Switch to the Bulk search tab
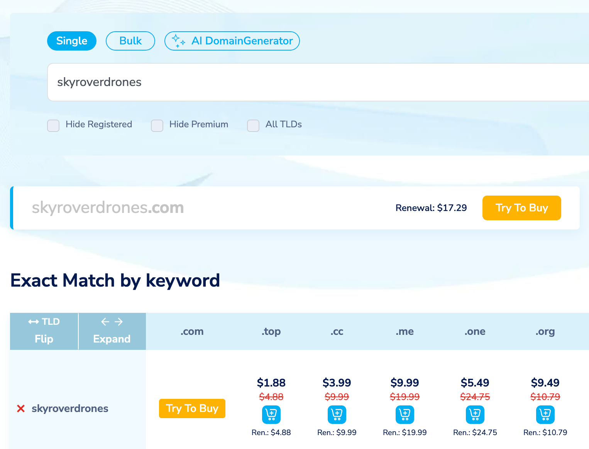Screen dimensions: 589x449 [130, 41]
